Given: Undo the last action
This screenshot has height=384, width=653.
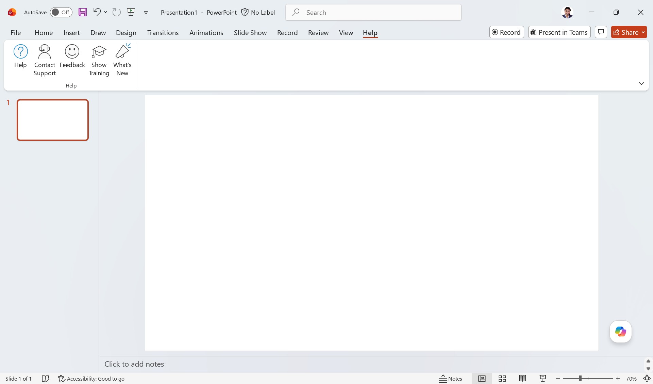Looking at the screenshot, I should [x=97, y=12].
